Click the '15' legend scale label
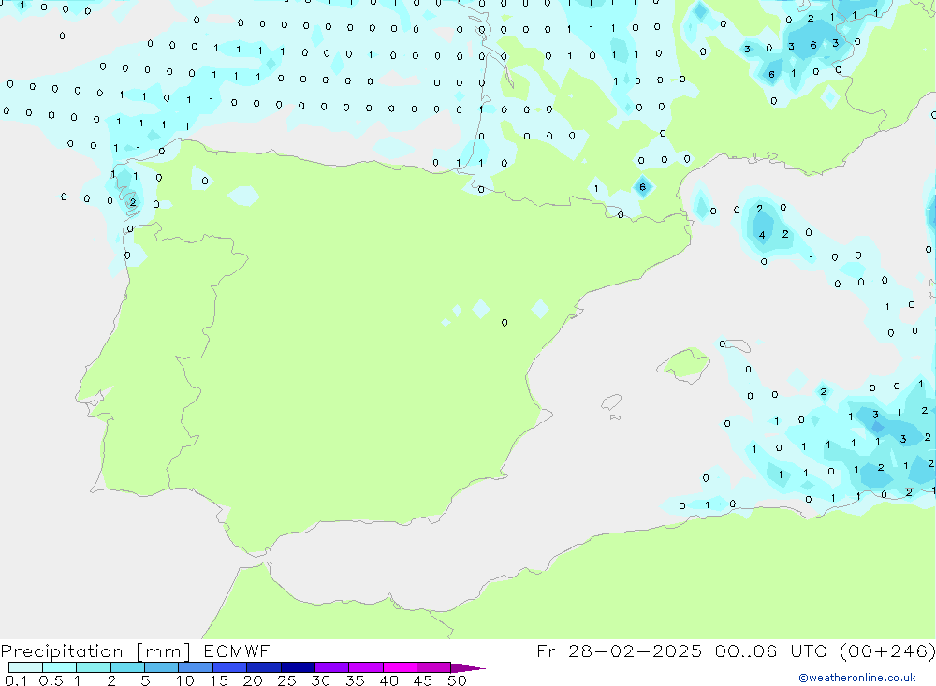The image size is (936, 686). pyautogui.click(x=219, y=680)
